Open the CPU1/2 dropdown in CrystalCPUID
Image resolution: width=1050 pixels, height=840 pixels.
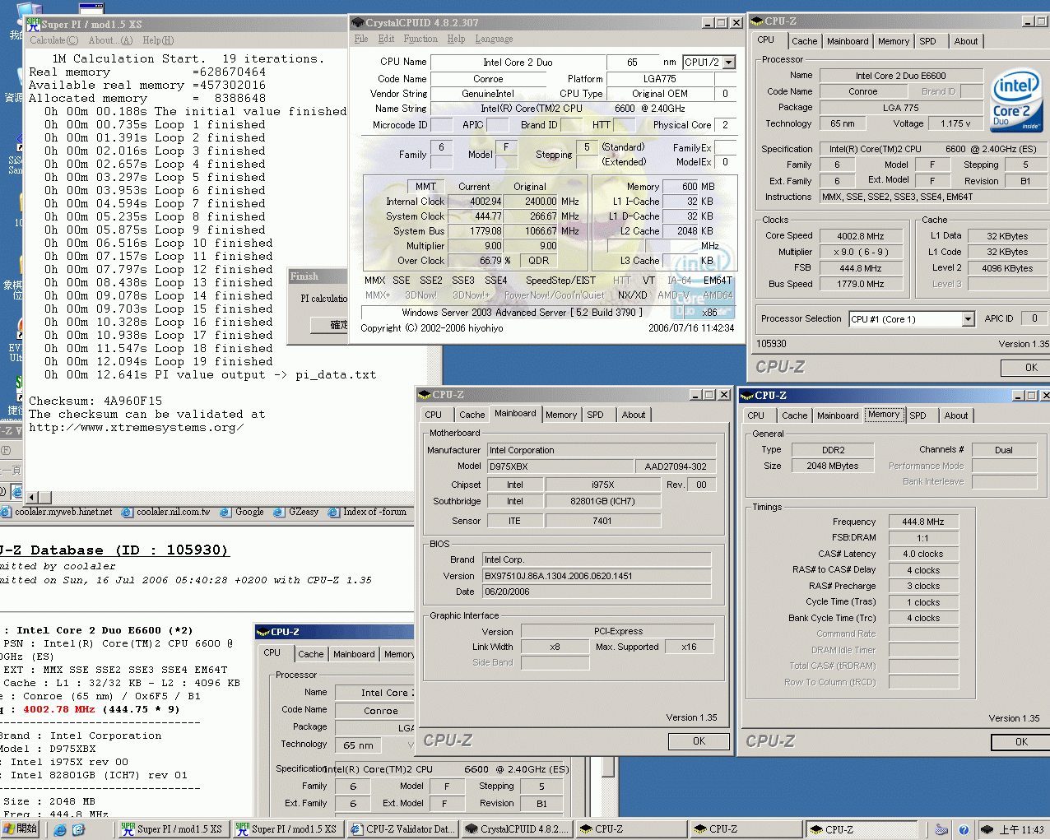[729, 63]
